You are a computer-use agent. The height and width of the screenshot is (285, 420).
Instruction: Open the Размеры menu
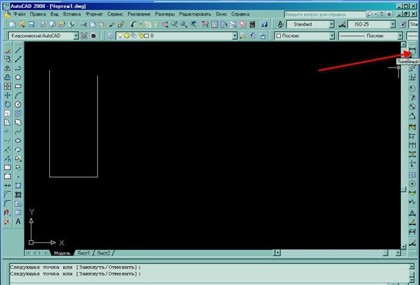click(x=165, y=13)
